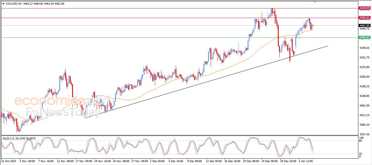Screen dimensions: 372x165
Task: Click the 4206.00 value on price scale
Action: 364,77
